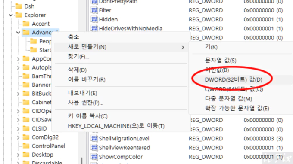Image resolution: width=293 pixels, height=164 pixels.
Task: Click the ComDlg32 folder icon
Action: pos(26,137)
